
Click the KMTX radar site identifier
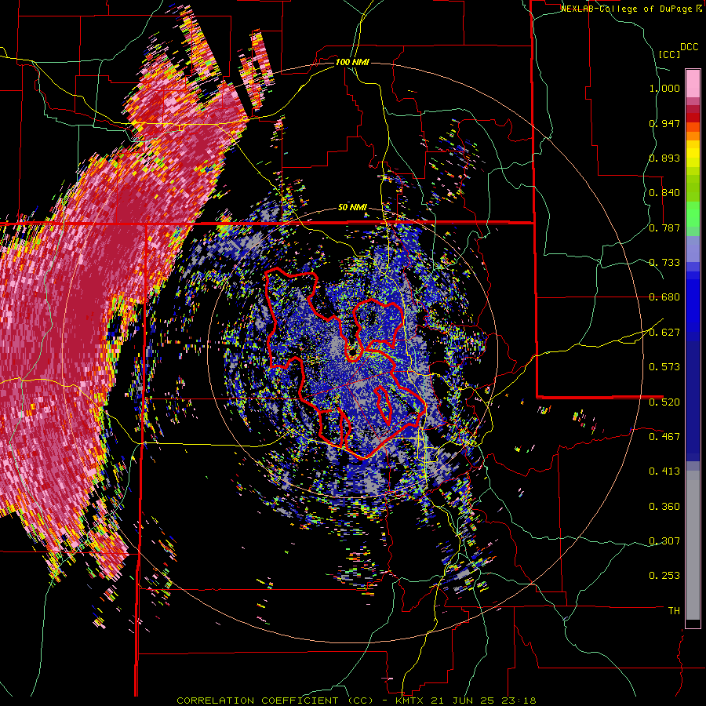coord(410,701)
